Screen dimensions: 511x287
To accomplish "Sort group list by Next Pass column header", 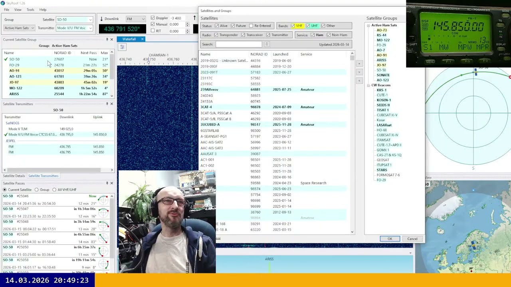I will [88, 53].
